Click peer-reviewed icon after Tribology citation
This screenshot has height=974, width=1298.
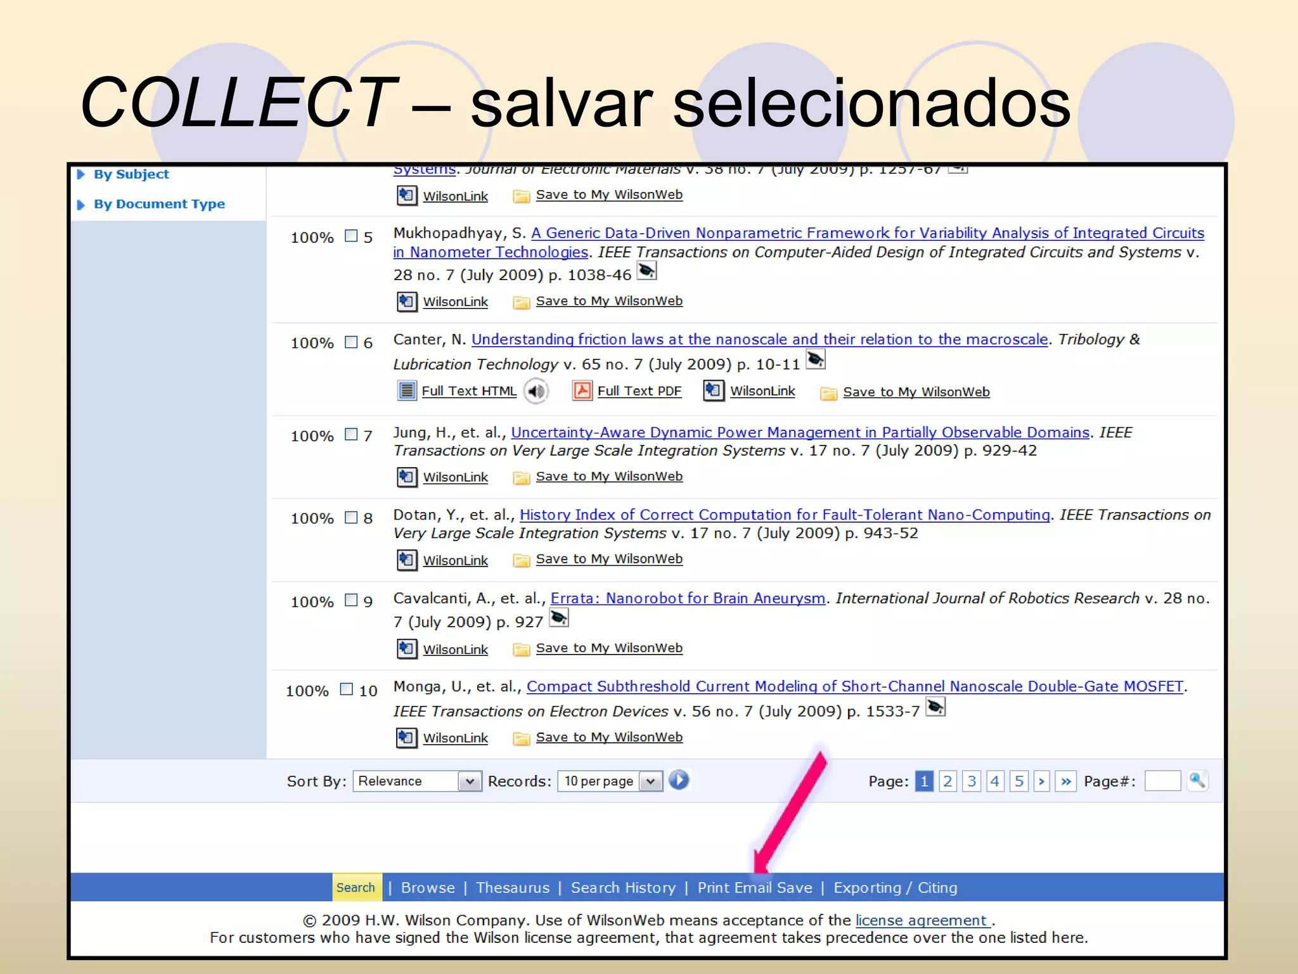tap(815, 360)
